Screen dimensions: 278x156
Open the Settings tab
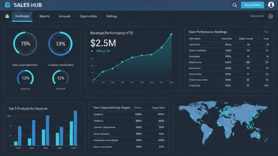[112, 16]
